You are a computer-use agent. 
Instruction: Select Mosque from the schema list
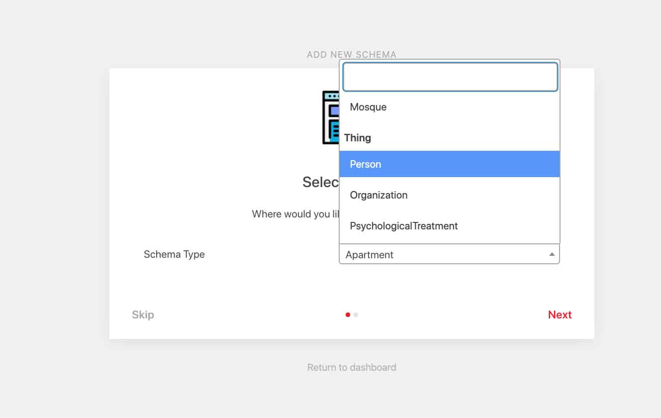368,107
